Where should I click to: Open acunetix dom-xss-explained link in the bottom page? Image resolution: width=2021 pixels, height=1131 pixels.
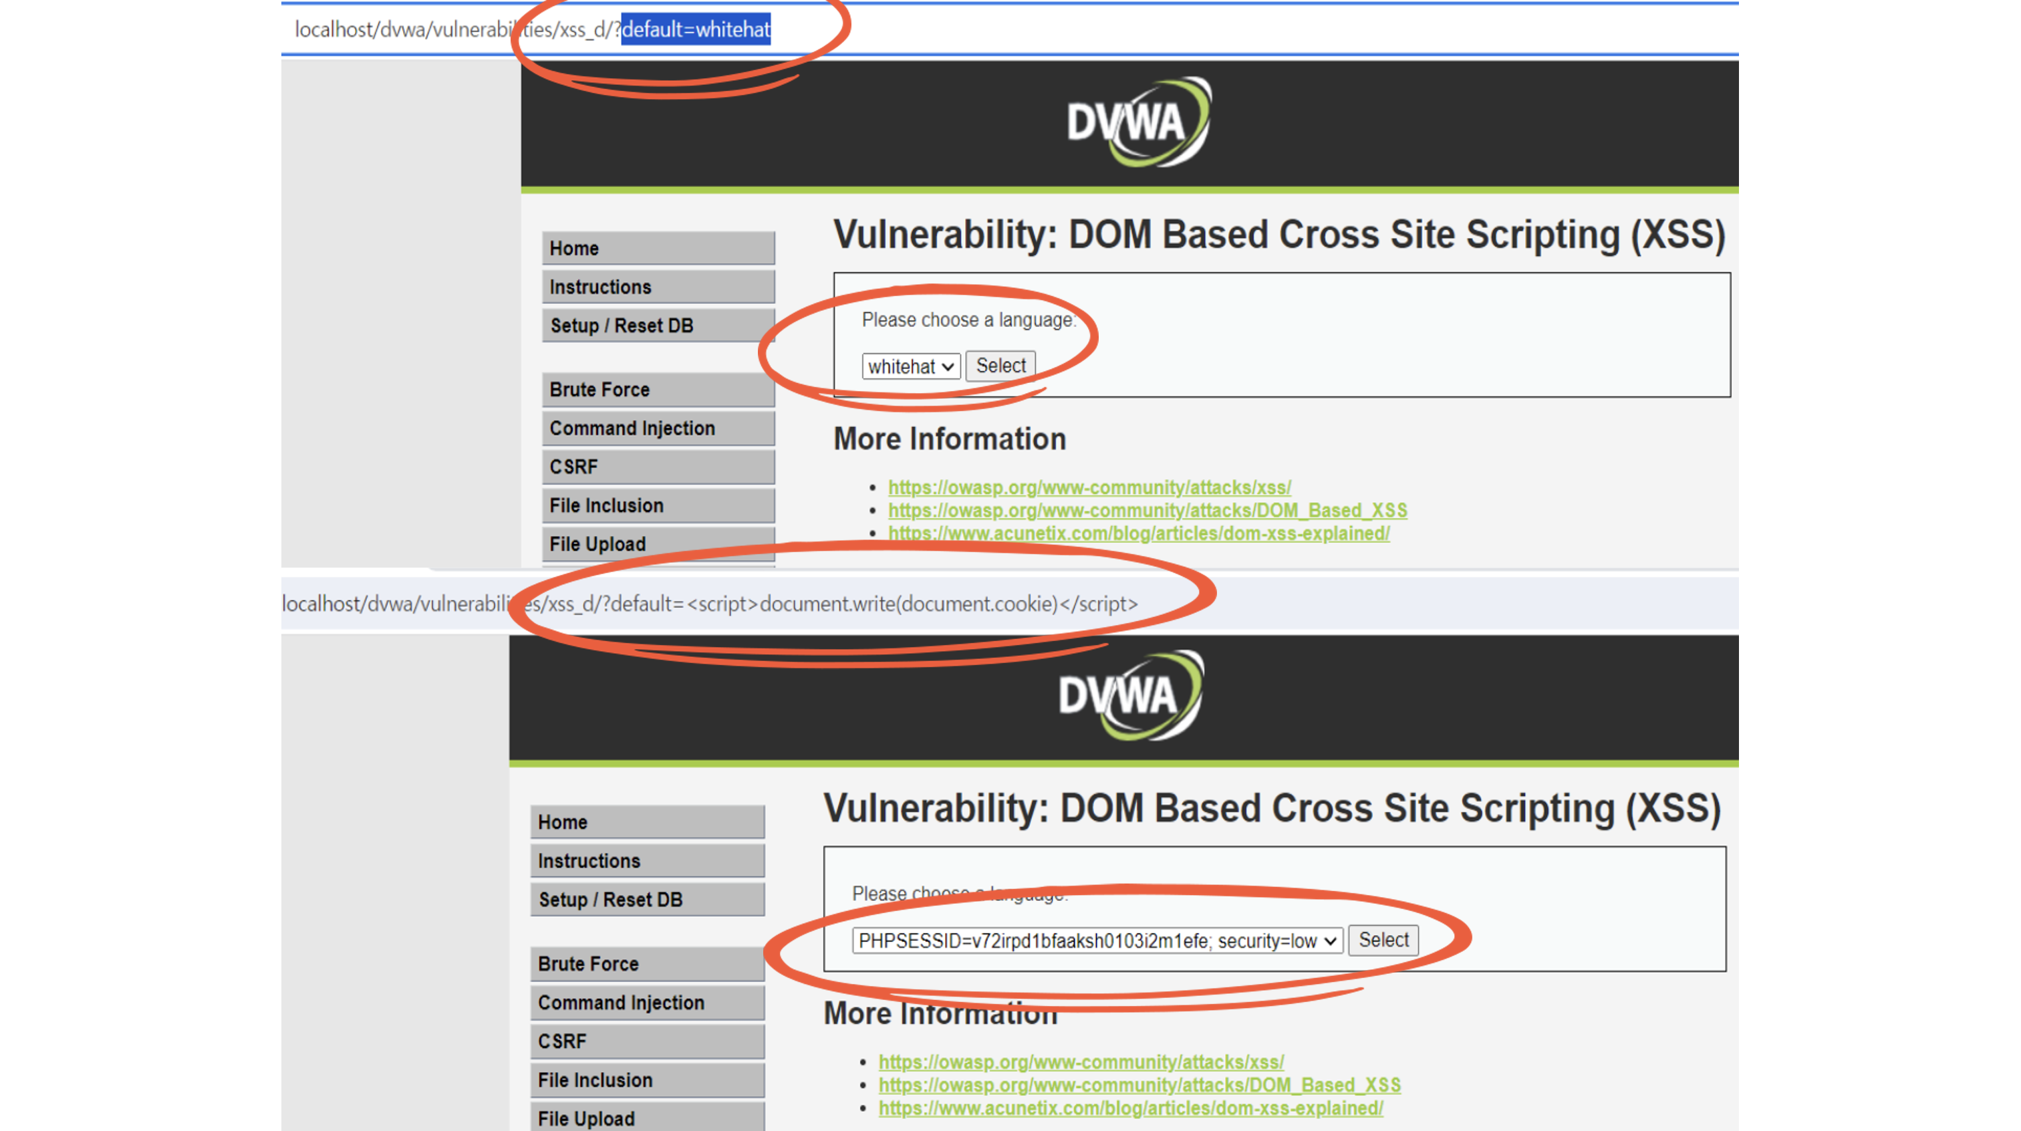[1131, 1108]
